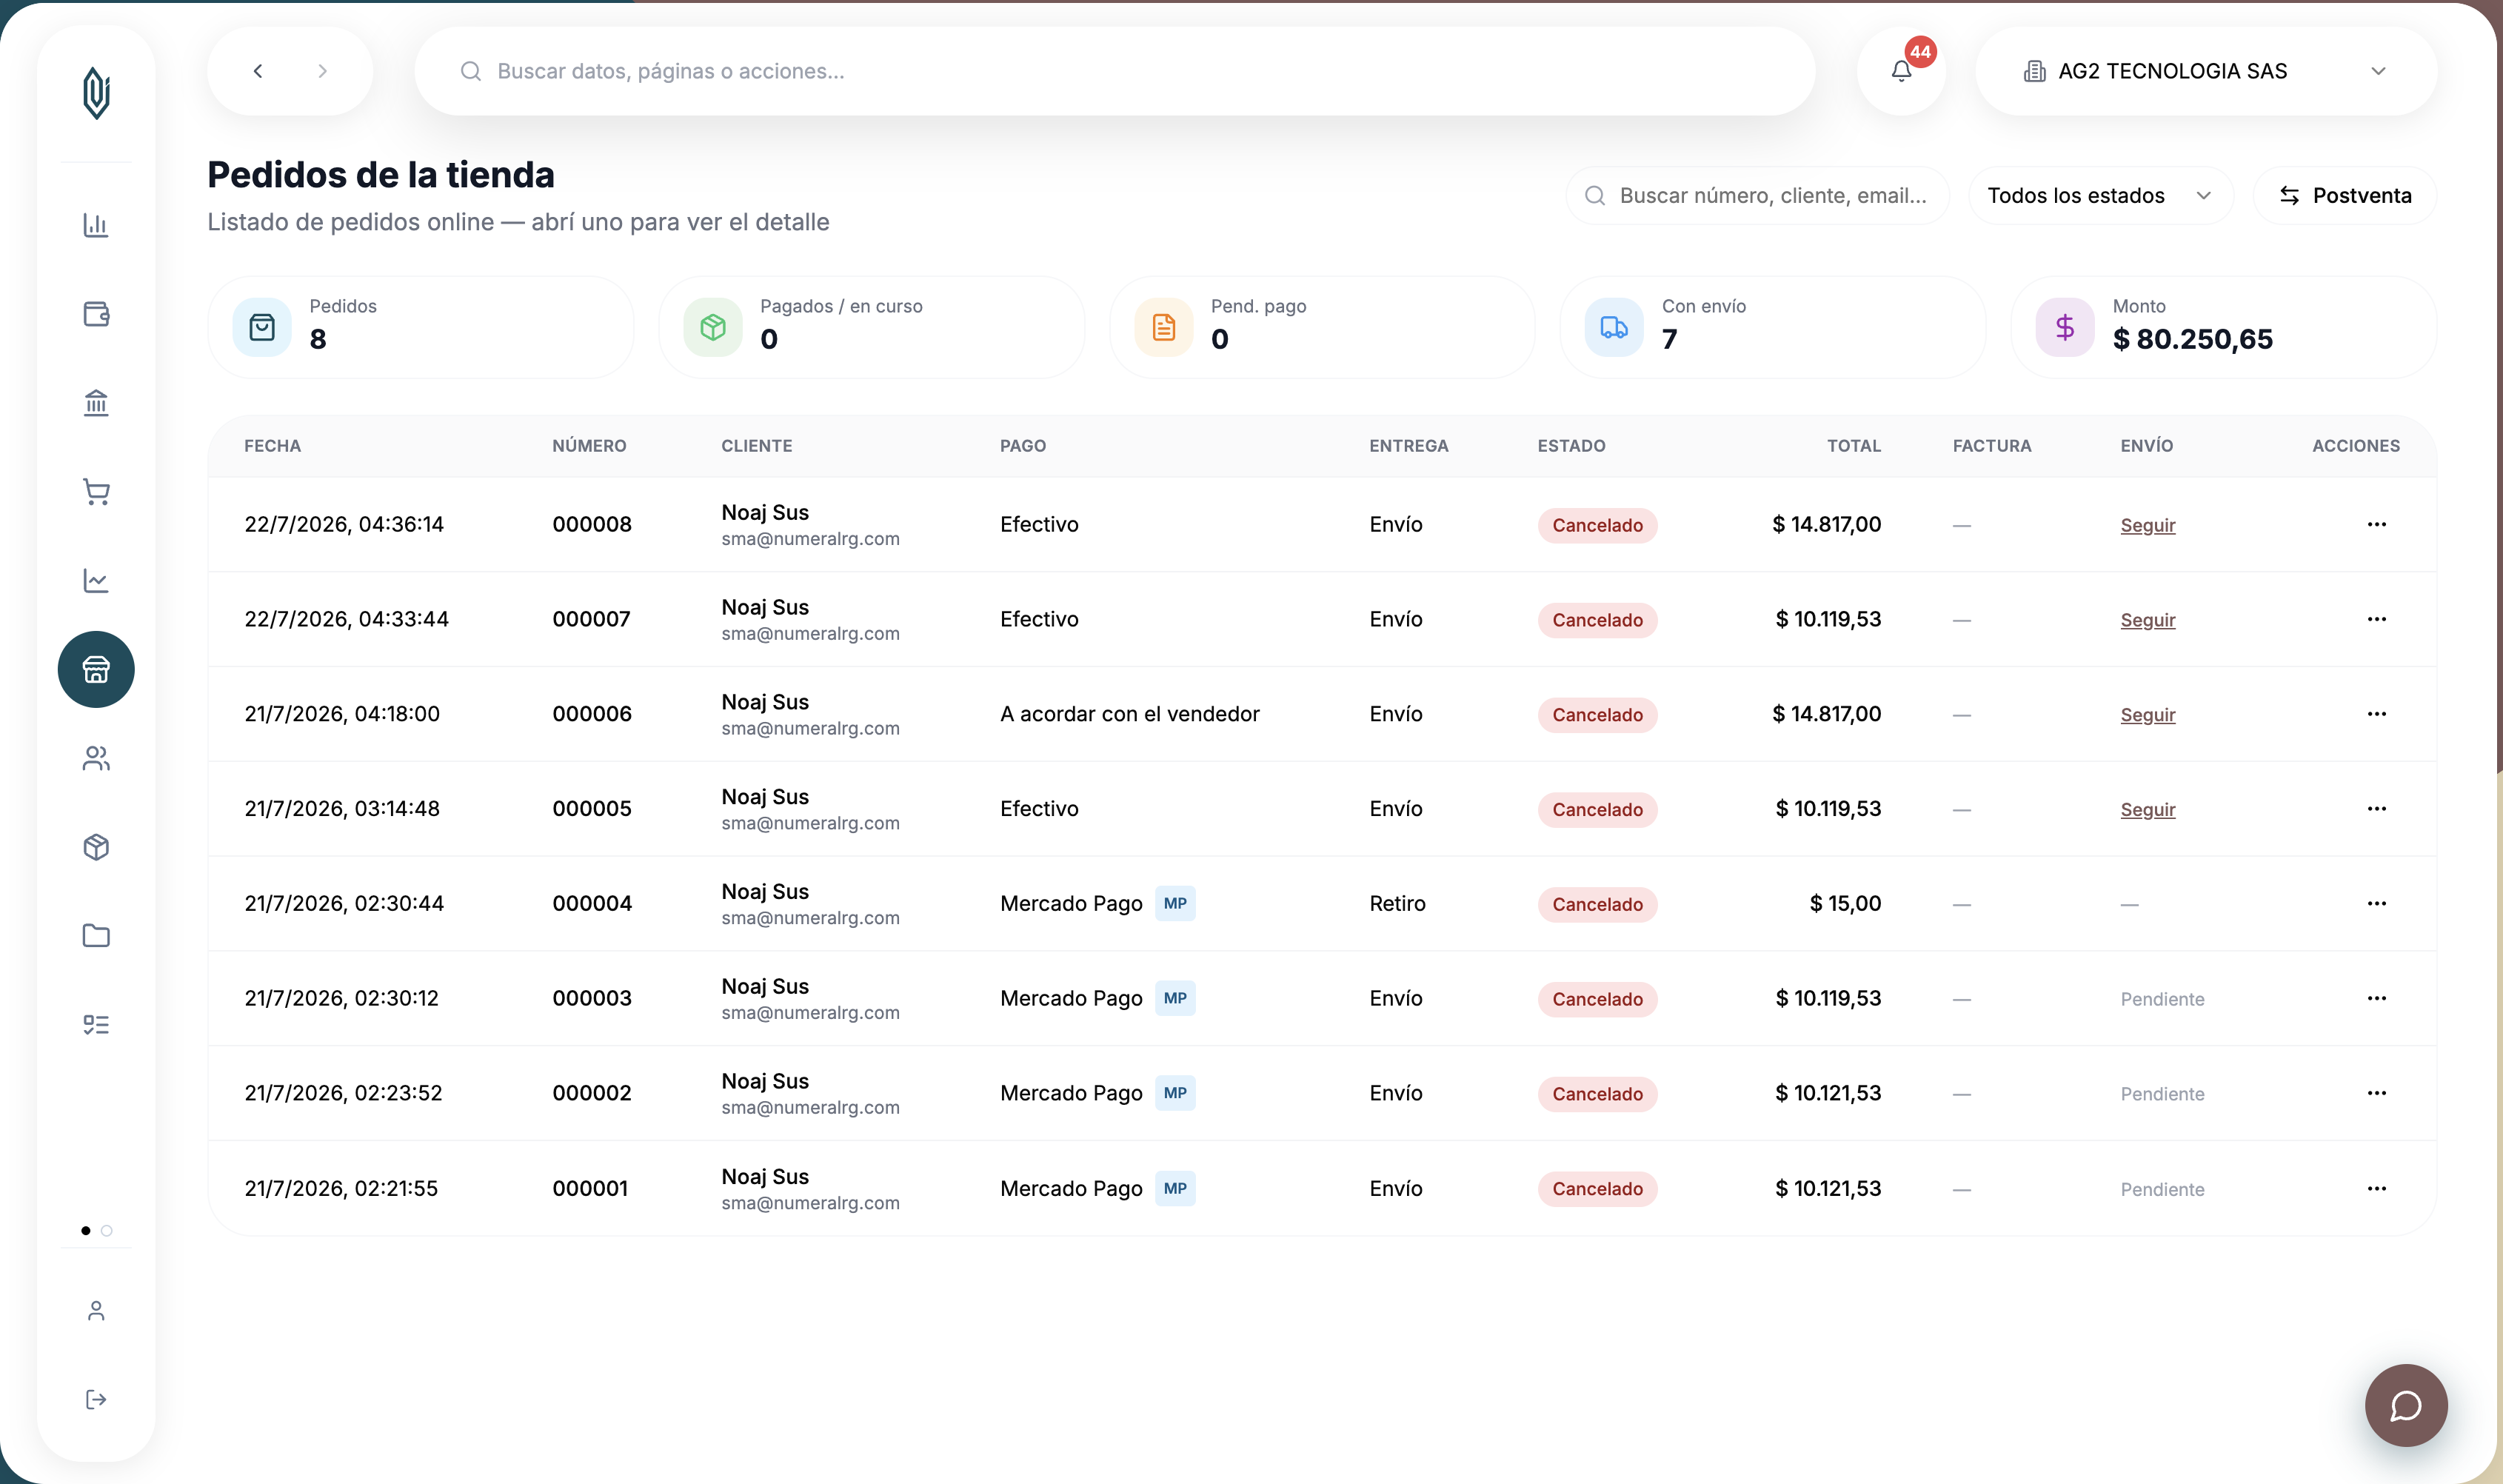This screenshot has height=1484, width=2503.
Task: Open the checklist tasks sidebar icon
Action: pos(96,1025)
